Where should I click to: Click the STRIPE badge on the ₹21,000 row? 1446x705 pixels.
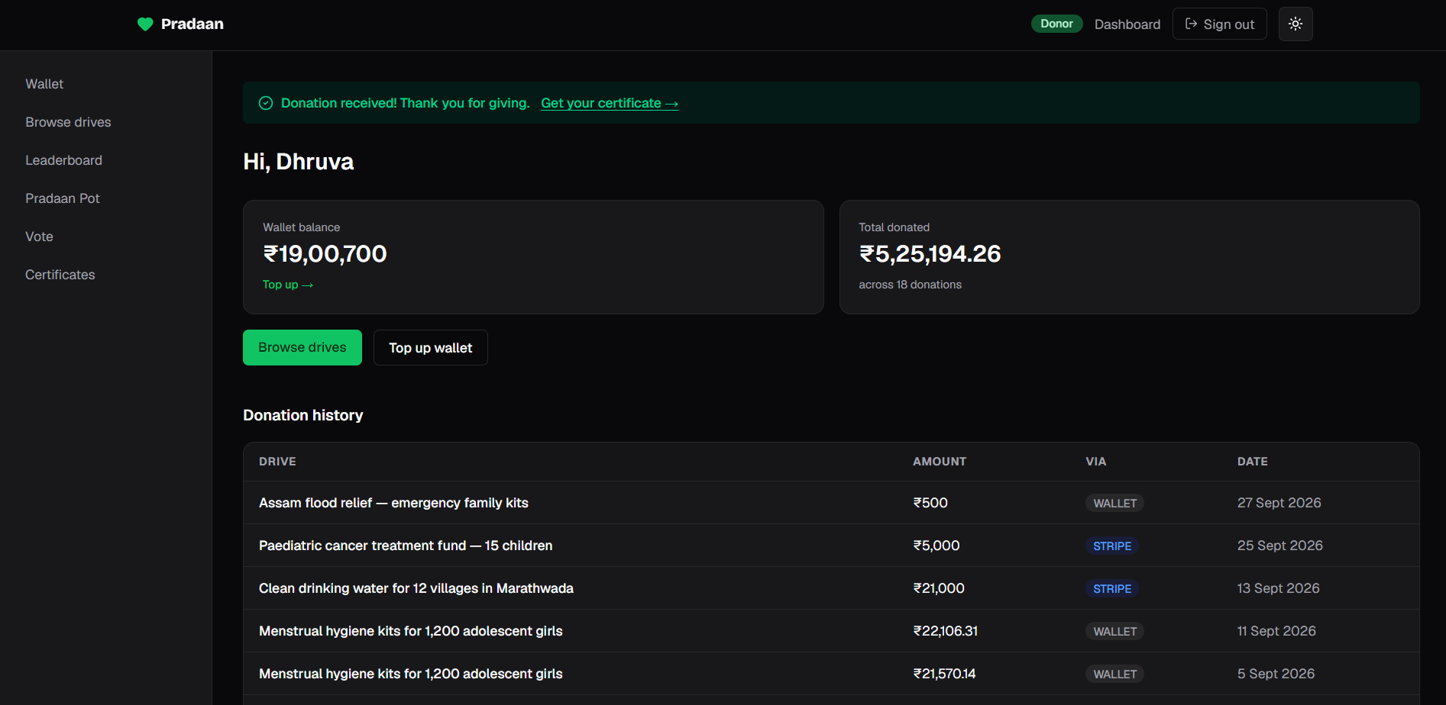point(1112,588)
